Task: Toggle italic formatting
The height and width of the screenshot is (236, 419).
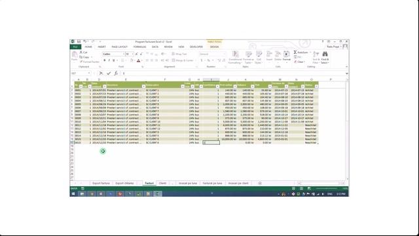Action: (x=109, y=60)
